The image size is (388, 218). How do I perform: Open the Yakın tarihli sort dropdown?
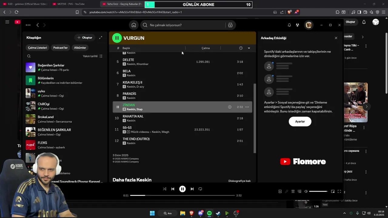(92, 56)
